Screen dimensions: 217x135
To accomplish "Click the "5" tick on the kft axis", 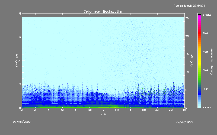I will [x=186, y=90].
